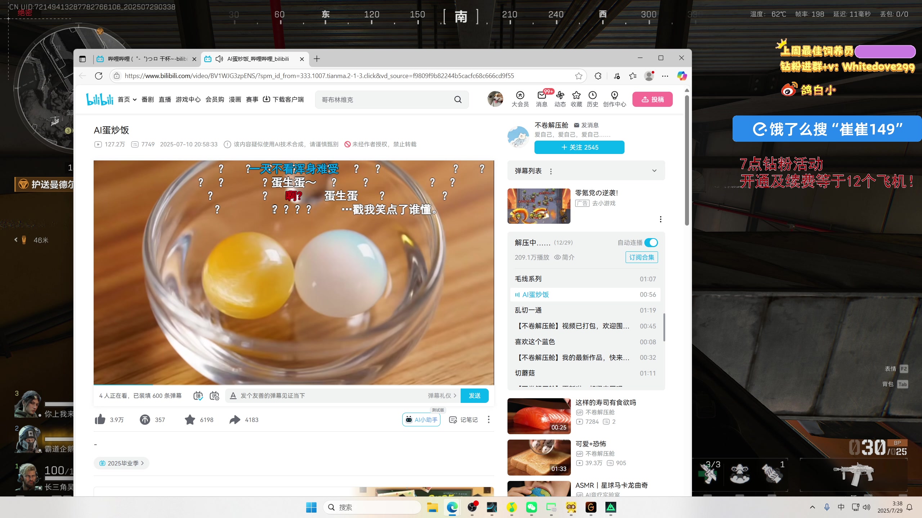The width and height of the screenshot is (922, 518).
Task: Click the page vertical scrollbar
Action: tap(687, 160)
